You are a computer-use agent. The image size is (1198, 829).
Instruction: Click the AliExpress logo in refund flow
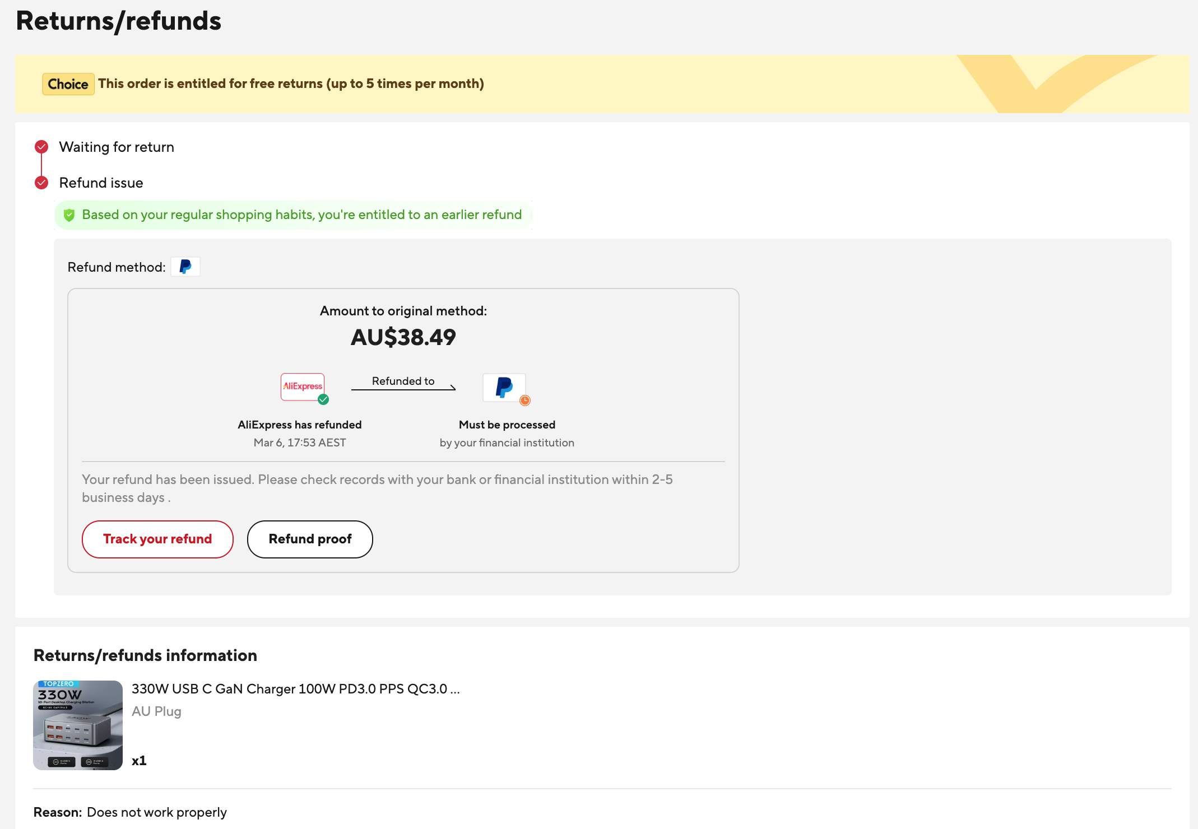(x=303, y=386)
